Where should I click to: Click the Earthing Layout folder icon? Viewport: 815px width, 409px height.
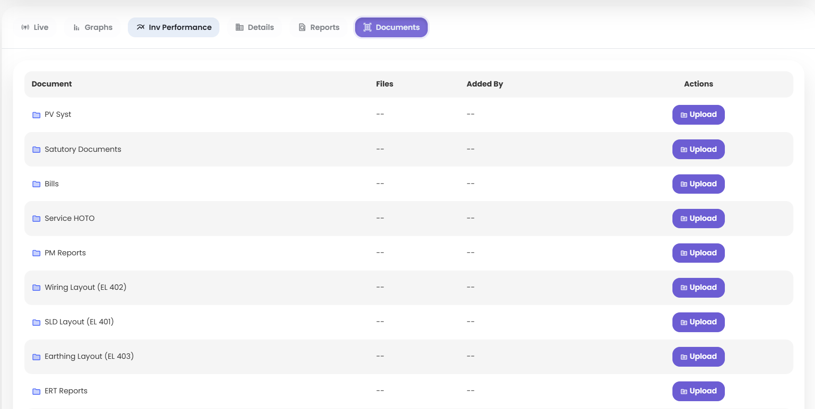coord(36,357)
